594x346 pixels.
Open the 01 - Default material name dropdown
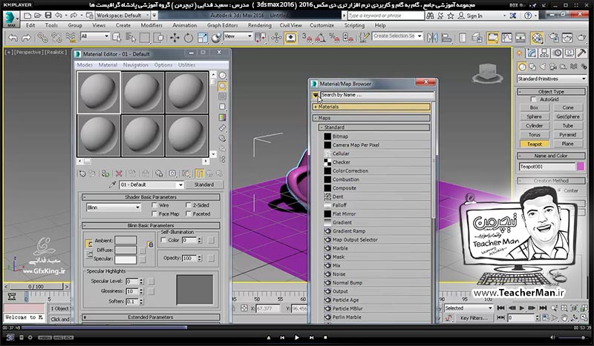pyautogui.click(x=151, y=184)
